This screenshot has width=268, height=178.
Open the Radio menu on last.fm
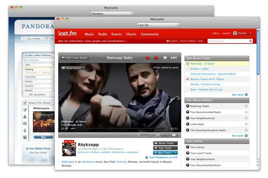pyautogui.click(x=102, y=34)
